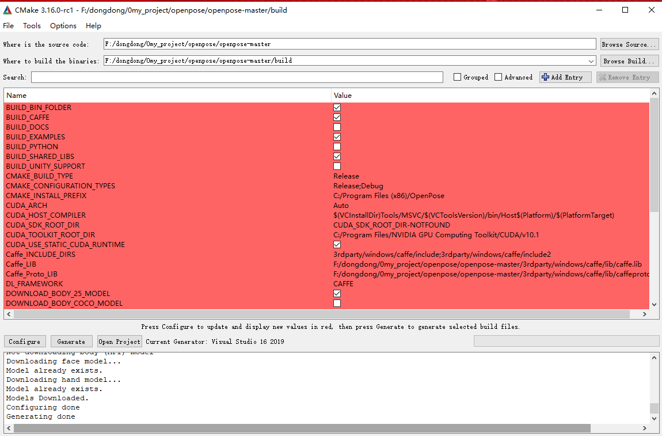
Task: Click the source code path field
Action: pyautogui.click(x=349, y=44)
